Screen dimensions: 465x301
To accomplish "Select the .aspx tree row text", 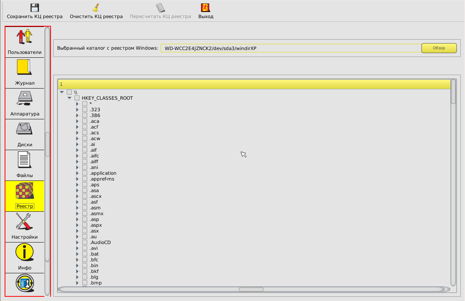I will click(x=96, y=225).
